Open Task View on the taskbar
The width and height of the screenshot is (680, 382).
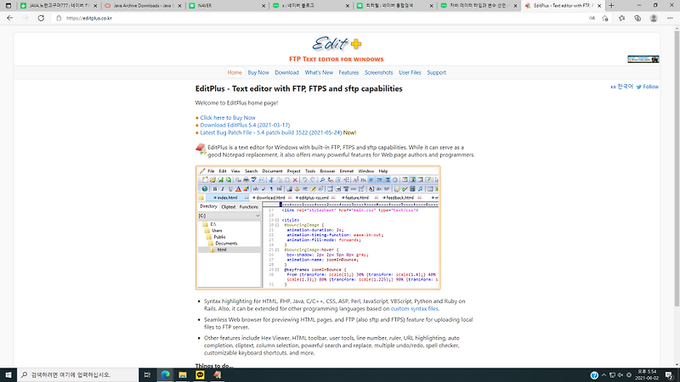coord(147,375)
